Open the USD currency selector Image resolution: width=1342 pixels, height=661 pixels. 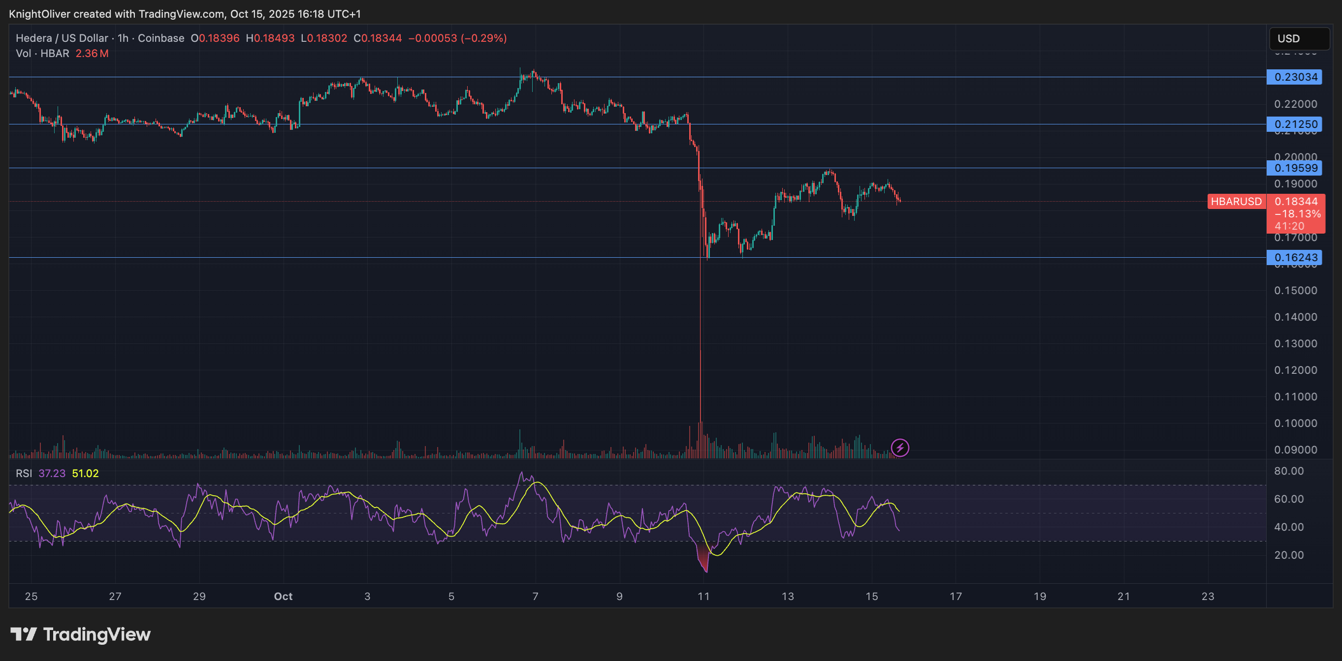[1299, 38]
